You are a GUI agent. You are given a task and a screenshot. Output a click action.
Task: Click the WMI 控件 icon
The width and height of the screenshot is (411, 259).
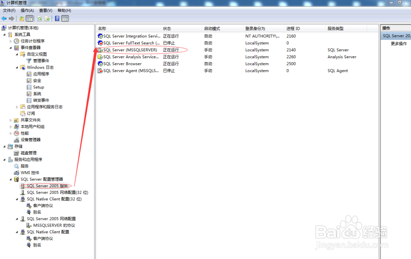(16, 172)
